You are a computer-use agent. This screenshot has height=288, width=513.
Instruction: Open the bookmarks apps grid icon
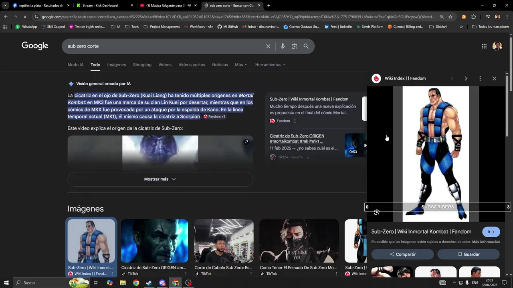coord(5,27)
